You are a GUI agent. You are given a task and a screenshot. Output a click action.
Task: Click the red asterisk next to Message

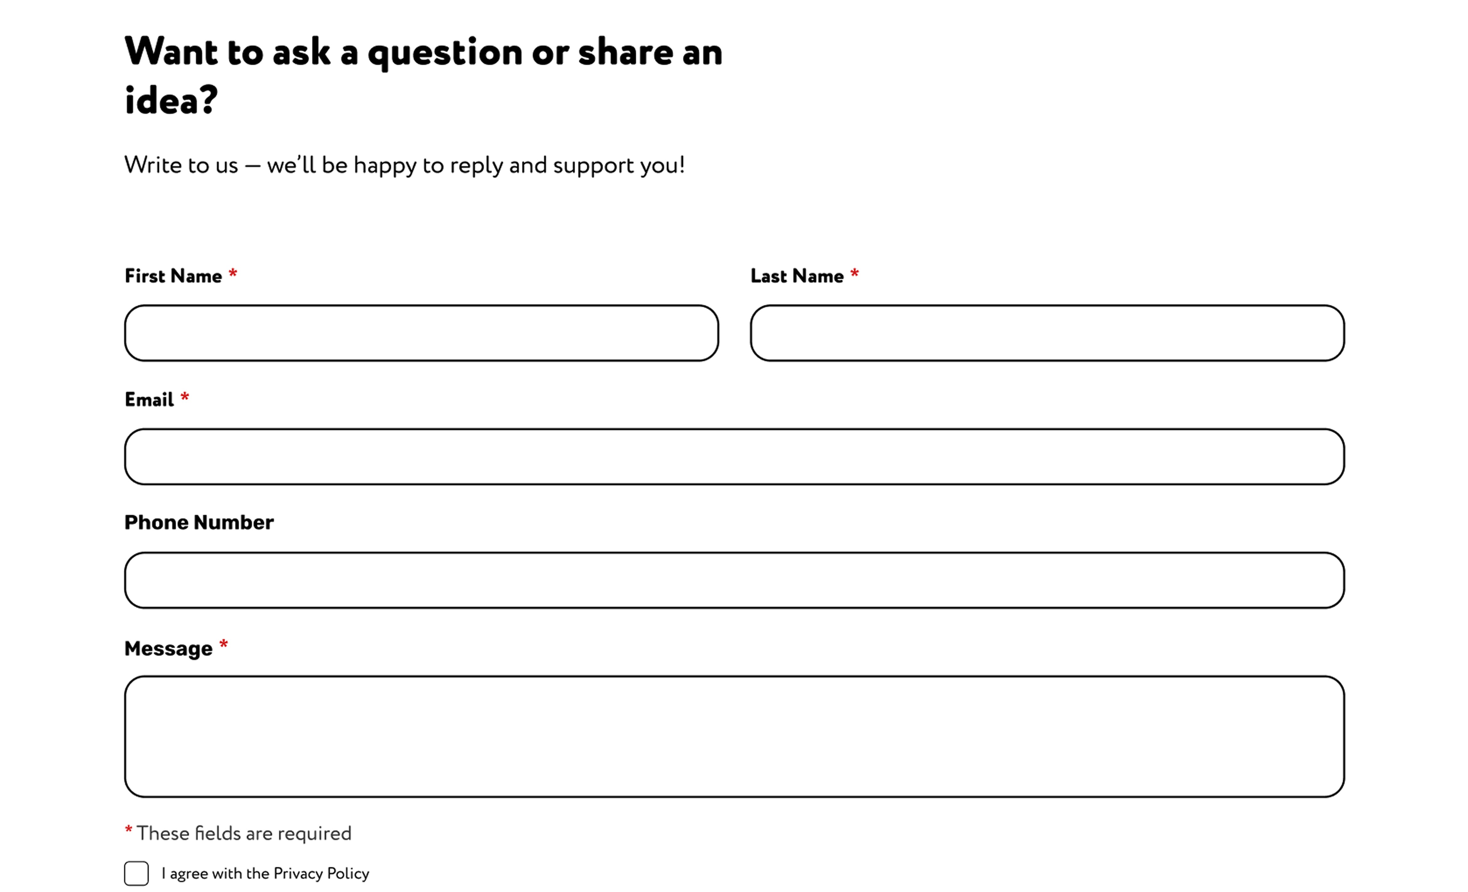pyautogui.click(x=223, y=645)
